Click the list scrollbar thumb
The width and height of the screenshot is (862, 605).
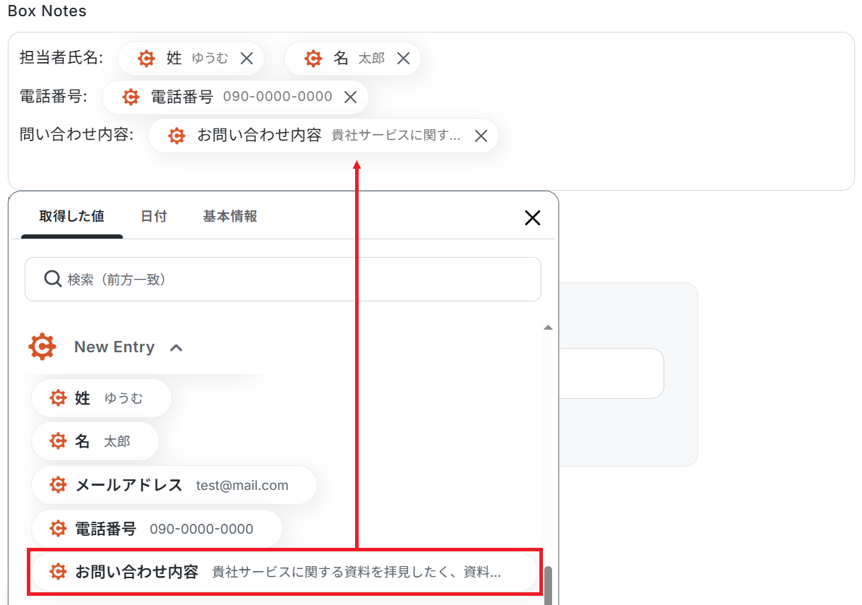pos(548,585)
